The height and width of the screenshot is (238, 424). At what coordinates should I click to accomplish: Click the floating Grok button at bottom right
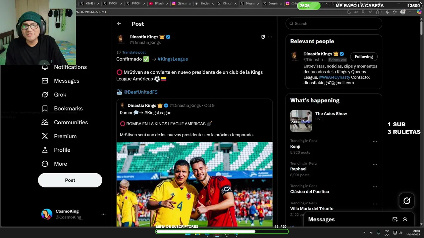pos(407,201)
